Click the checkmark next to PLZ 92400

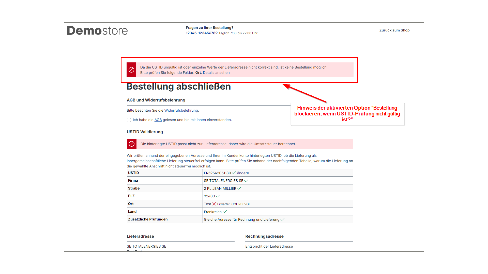(x=218, y=196)
